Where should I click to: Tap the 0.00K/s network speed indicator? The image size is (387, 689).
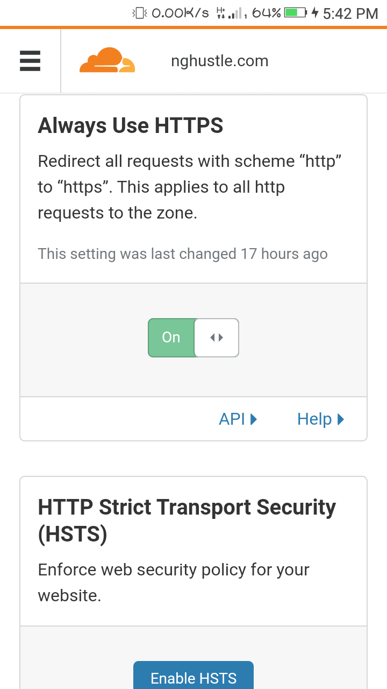[x=180, y=13]
